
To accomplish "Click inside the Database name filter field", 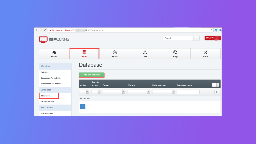I will [188, 92].
